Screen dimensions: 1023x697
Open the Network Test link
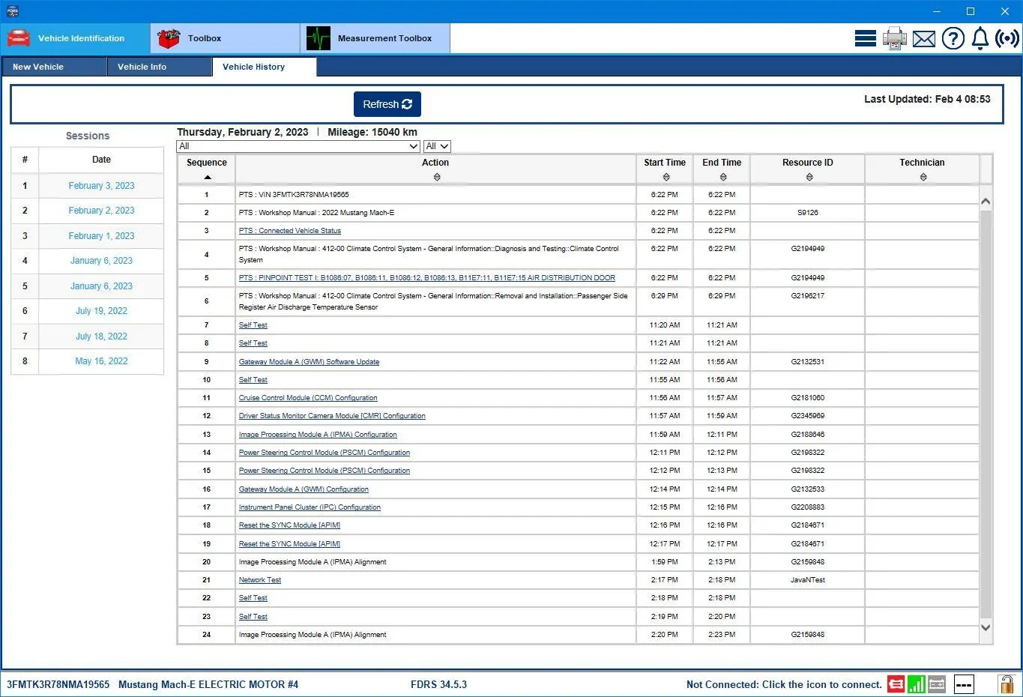[260, 580]
